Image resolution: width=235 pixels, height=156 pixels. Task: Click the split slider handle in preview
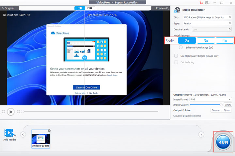(85, 57)
